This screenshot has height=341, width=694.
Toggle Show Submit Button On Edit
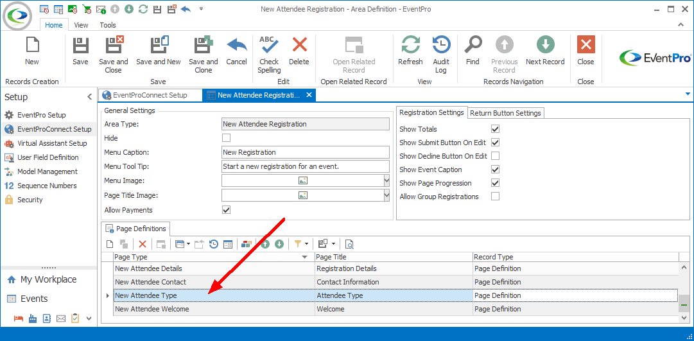[x=495, y=143]
